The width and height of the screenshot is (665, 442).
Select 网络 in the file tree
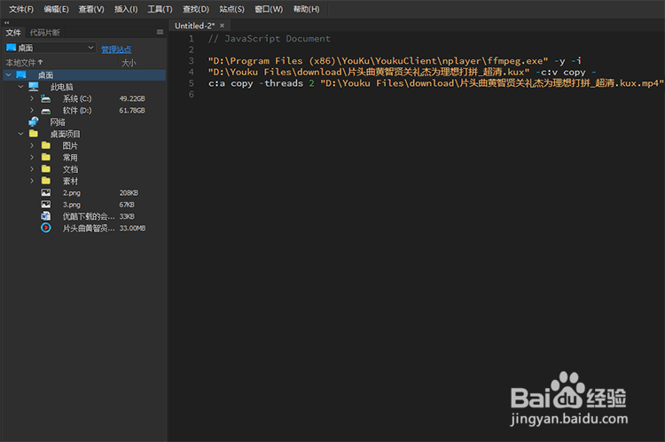(x=58, y=122)
